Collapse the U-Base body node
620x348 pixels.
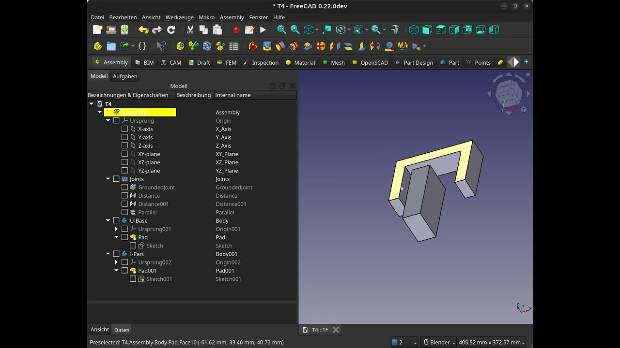click(x=108, y=221)
